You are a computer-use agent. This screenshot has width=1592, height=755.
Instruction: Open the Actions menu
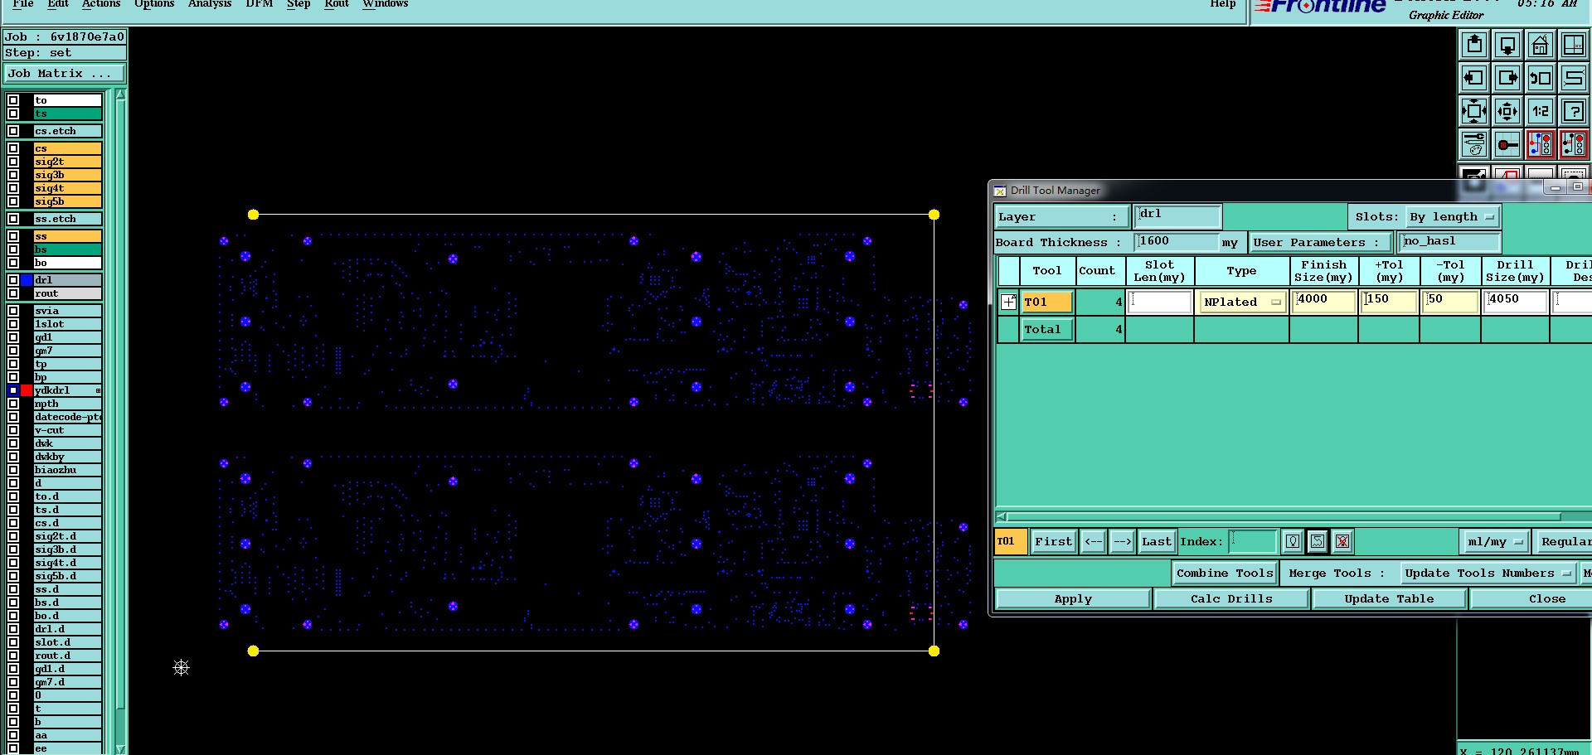pos(101,4)
